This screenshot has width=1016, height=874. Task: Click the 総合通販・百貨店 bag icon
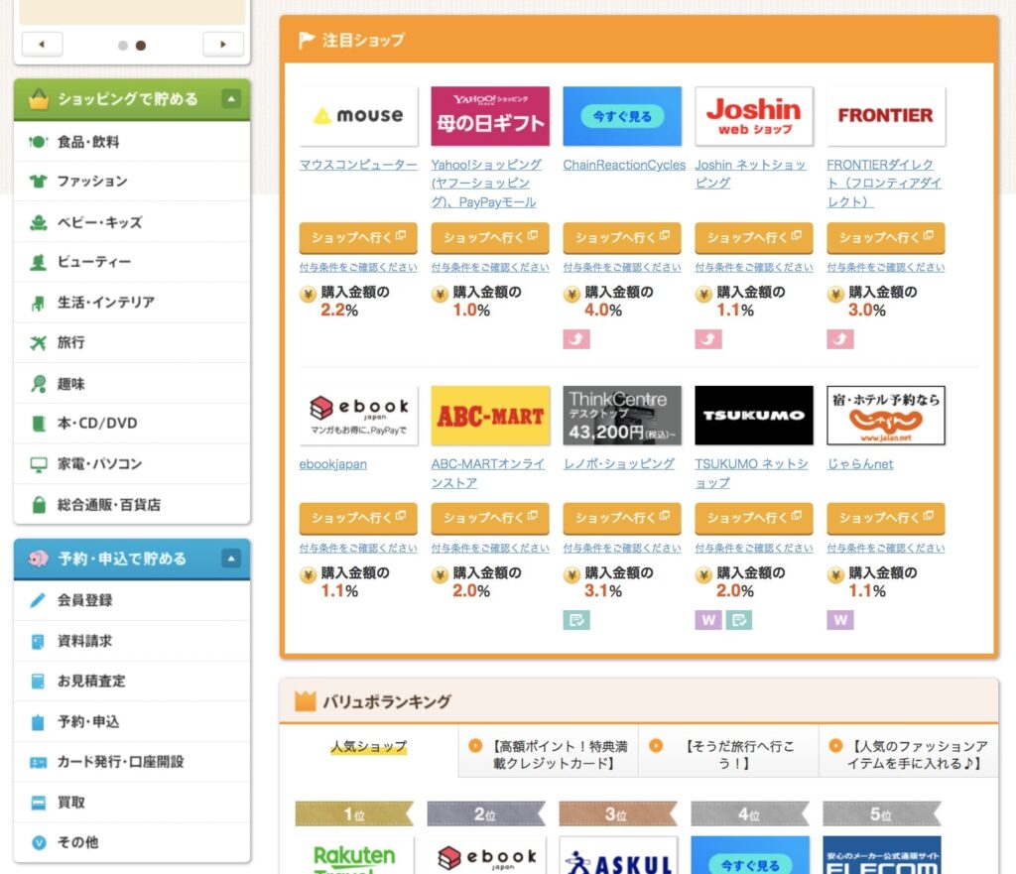pos(39,505)
